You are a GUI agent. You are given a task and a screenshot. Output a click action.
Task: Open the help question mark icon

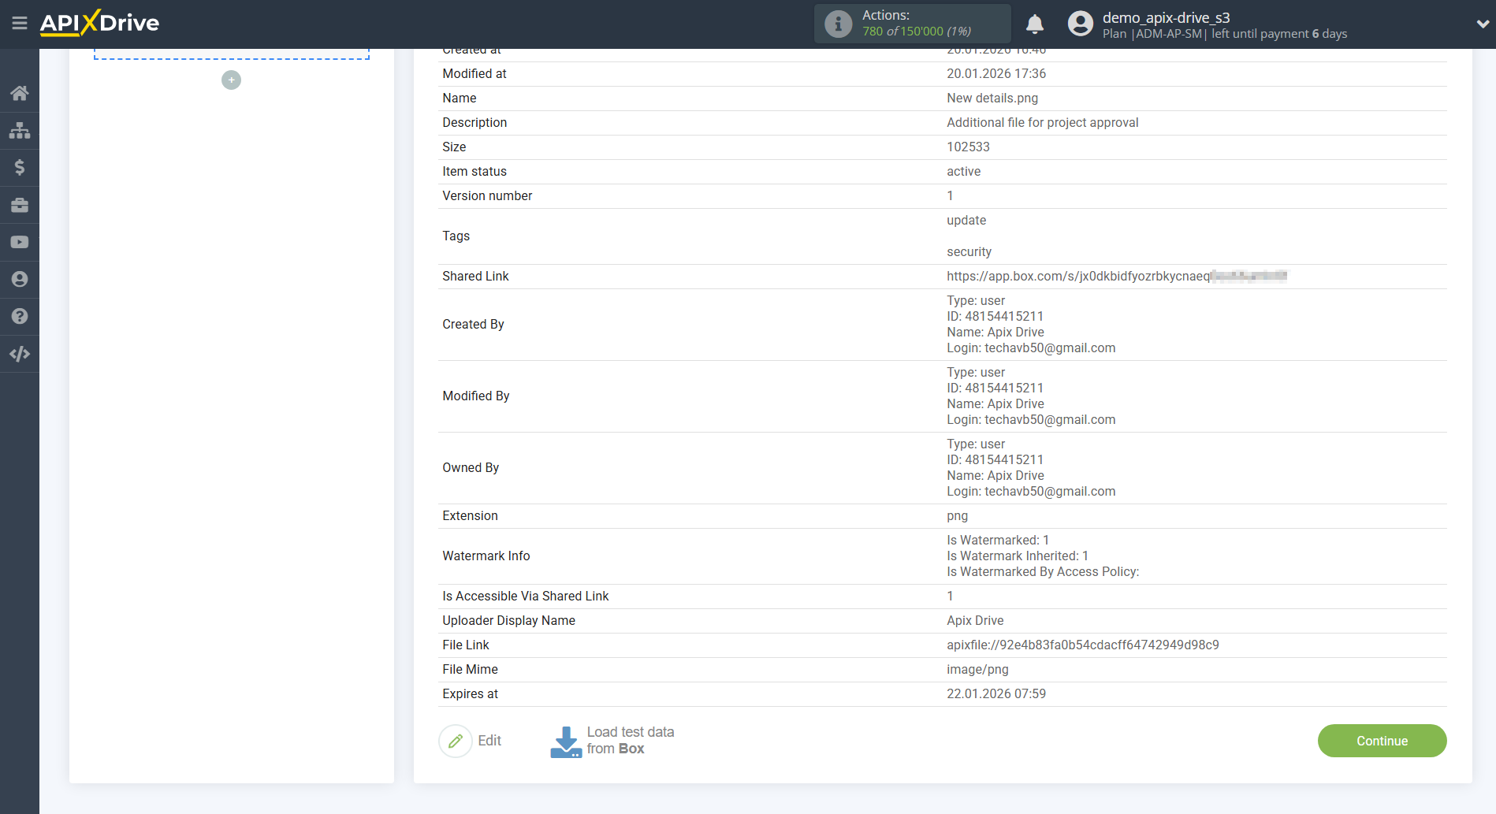20,316
